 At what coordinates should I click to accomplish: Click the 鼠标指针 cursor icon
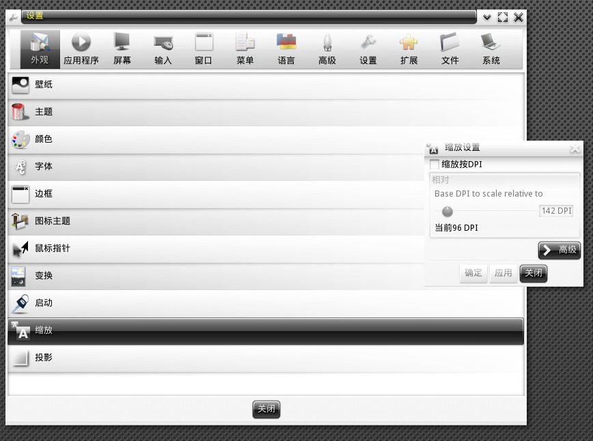tap(20, 248)
